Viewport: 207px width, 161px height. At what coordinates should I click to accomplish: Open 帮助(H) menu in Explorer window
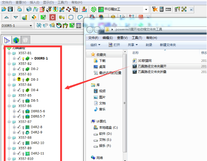pyautogui.click(x=152, y=38)
